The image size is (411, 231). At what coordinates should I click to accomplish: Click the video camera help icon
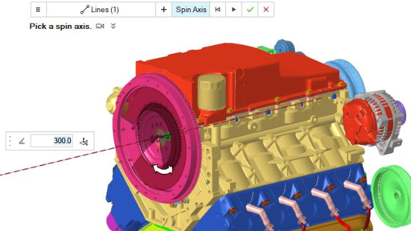(100, 26)
